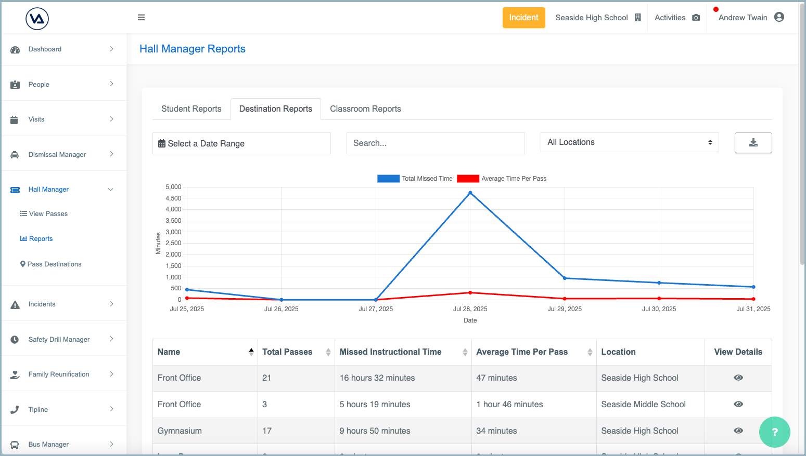Click Jul 25 blue data point

click(187, 290)
